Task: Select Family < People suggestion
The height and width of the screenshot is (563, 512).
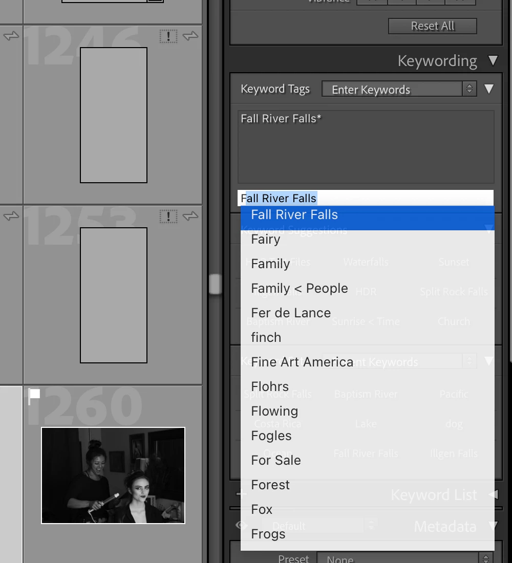Action: (x=367, y=288)
